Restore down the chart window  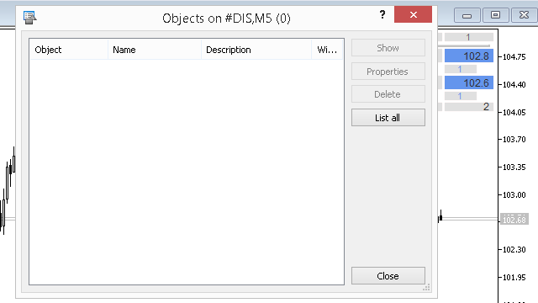coord(495,15)
